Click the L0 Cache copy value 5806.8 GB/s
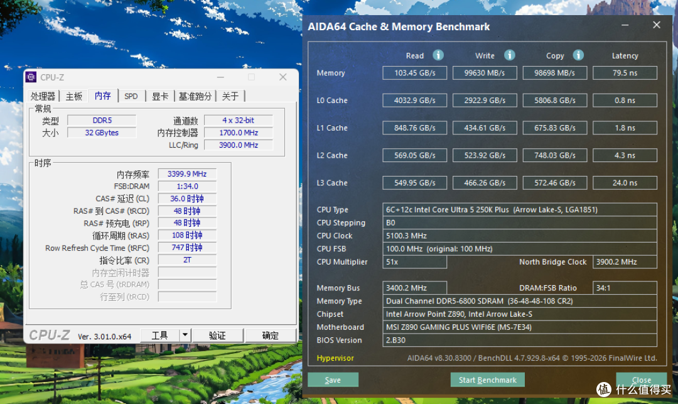 click(x=555, y=101)
